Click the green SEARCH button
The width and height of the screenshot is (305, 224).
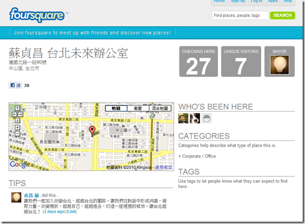(283, 15)
